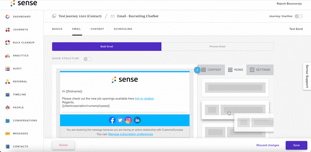Open the Conversations sidebar icon
The height and width of the screenshot is (152, 311).
click(7, 120)
